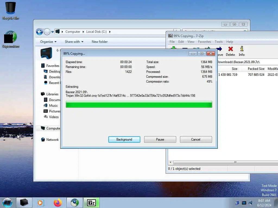Open 7-Zip View menu

(191, 42)
